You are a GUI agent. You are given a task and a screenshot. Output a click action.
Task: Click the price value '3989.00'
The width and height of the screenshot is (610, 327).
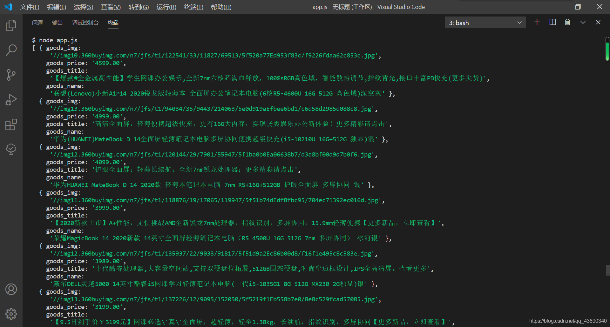pyautogui.click(x=107, y=261)
